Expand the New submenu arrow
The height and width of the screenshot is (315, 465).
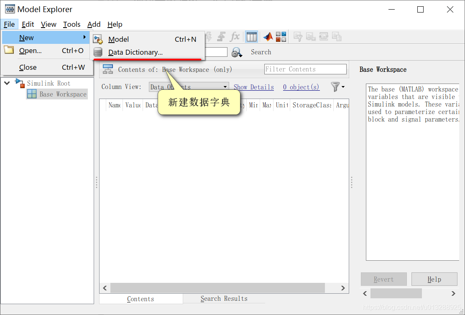click(84, 37)
